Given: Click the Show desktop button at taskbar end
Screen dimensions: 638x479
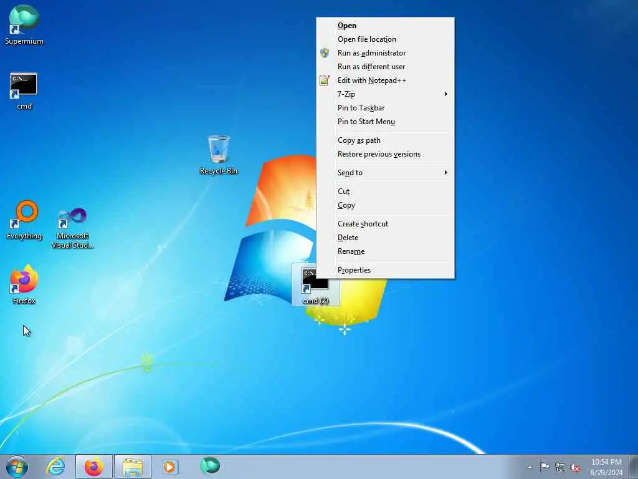Looking at the screenshot, I should 634,467.
